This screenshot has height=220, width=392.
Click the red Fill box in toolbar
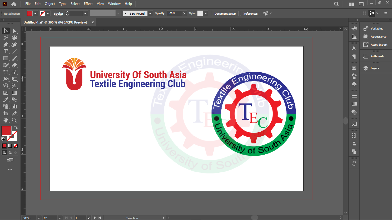point(7,131)
